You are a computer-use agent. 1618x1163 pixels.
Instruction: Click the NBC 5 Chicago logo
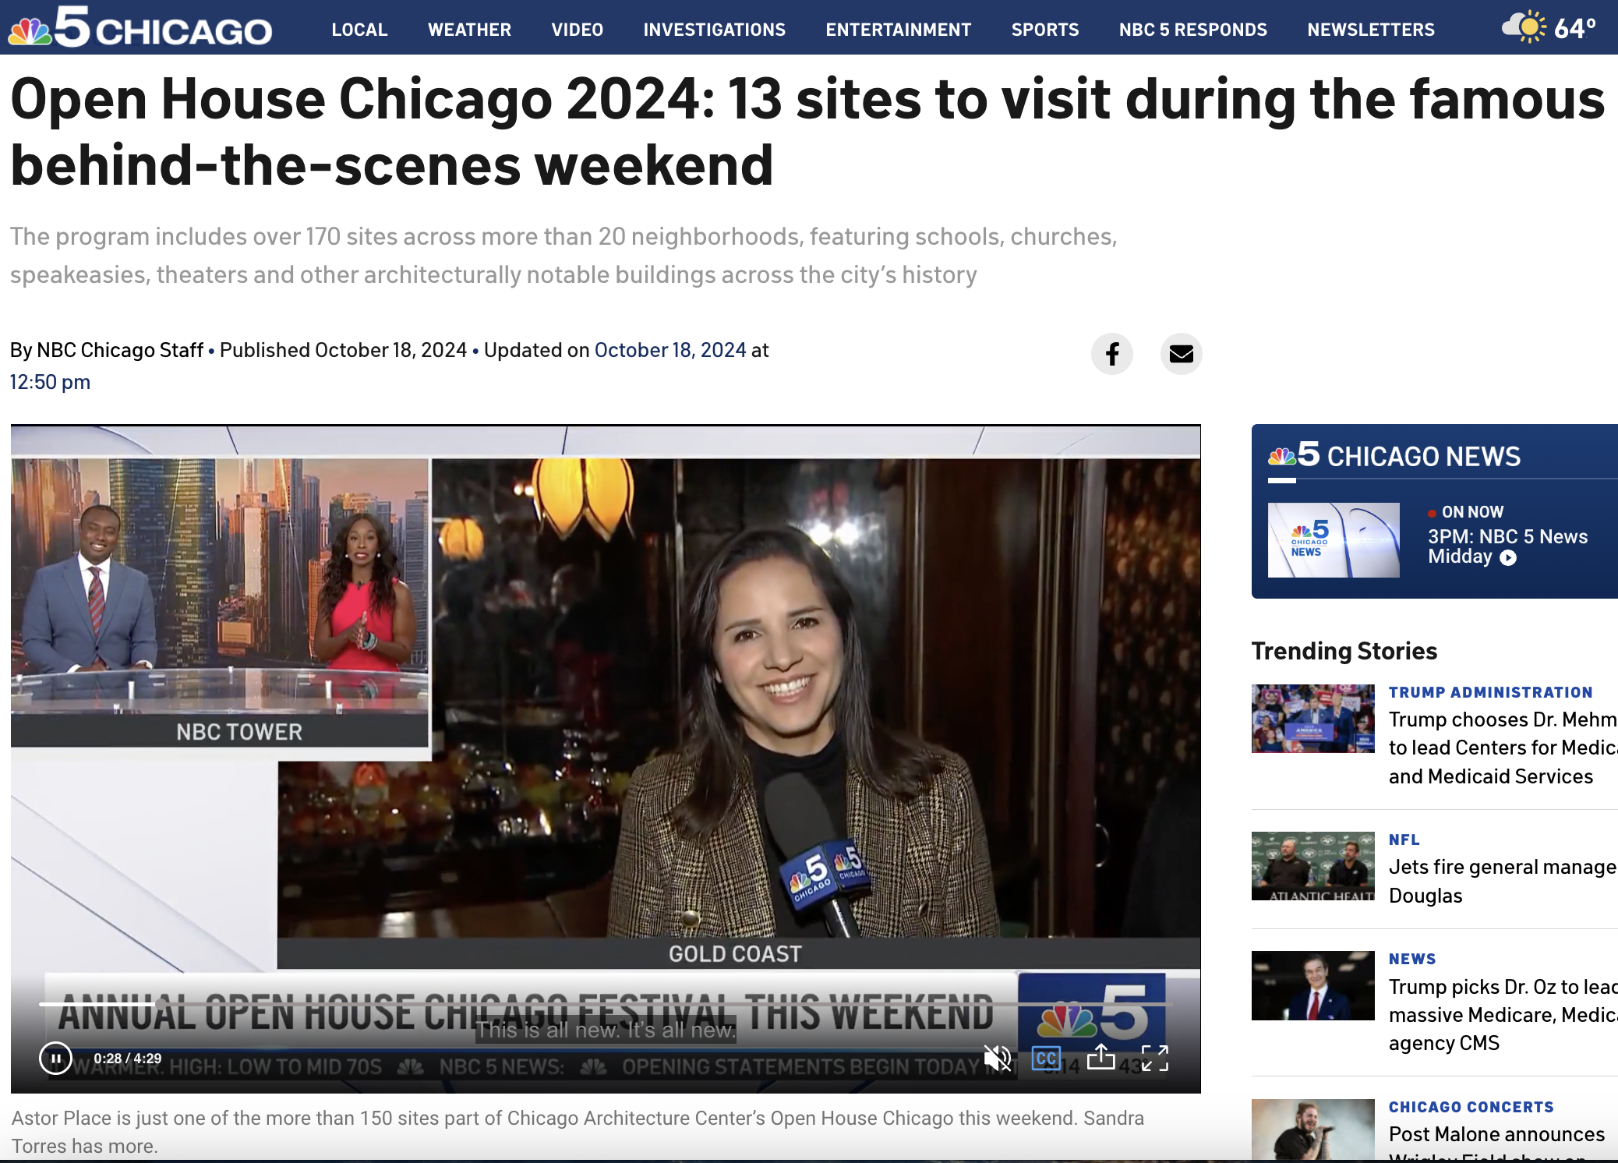click(x=140, y=27)
